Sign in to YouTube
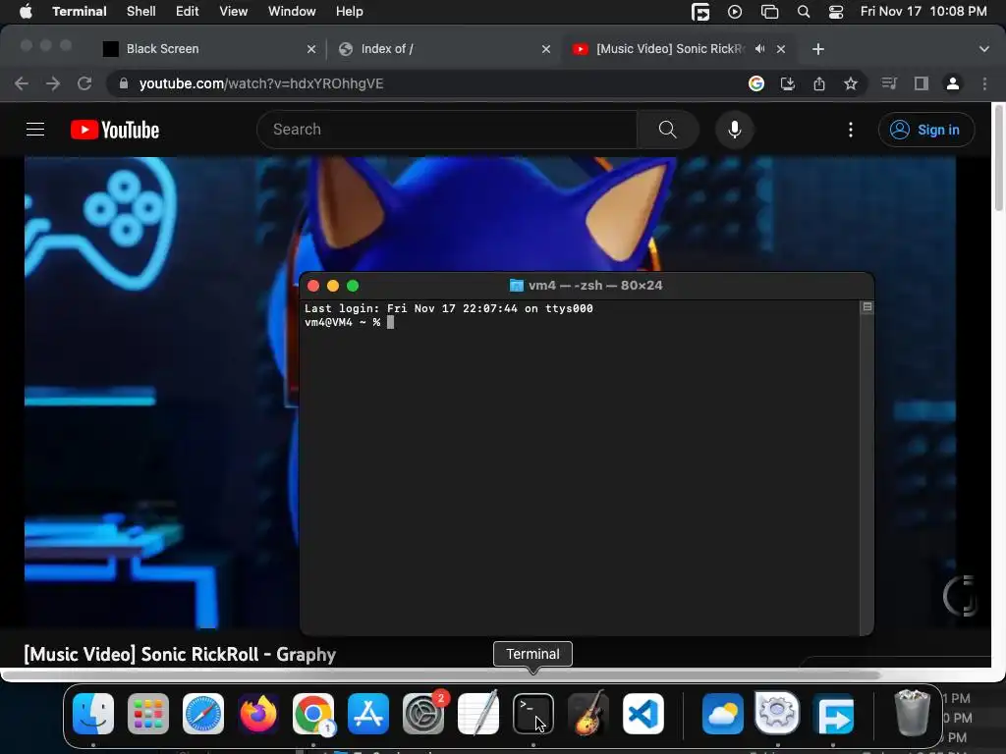The image size is (1006, 754). click(x=926, y=130)
